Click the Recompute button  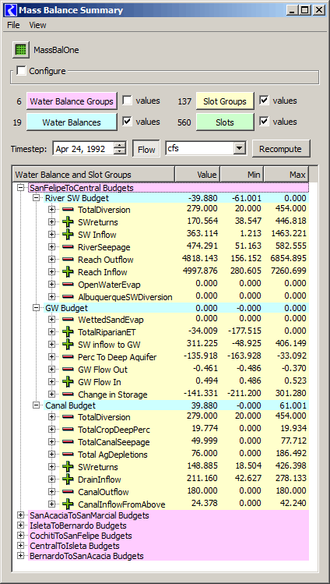(280, 149)
